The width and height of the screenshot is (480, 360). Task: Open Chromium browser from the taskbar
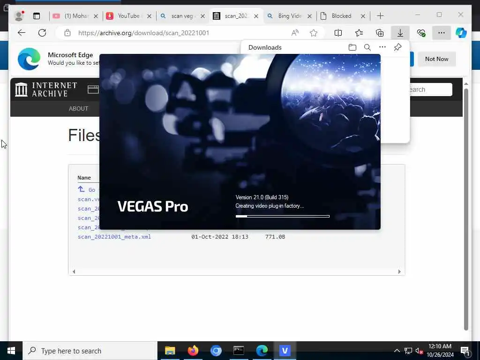click(x=216, y=351)
